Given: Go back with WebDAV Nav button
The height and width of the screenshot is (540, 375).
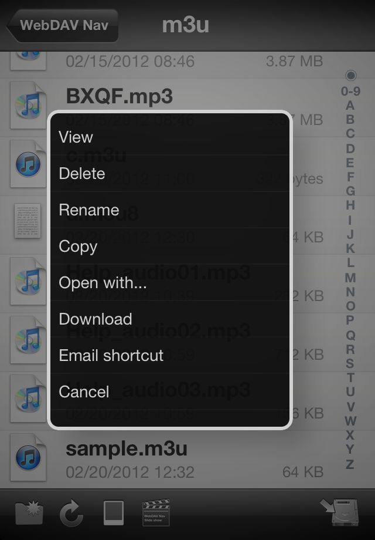Looking at the screenshot, I should click(x=62, y=25).
